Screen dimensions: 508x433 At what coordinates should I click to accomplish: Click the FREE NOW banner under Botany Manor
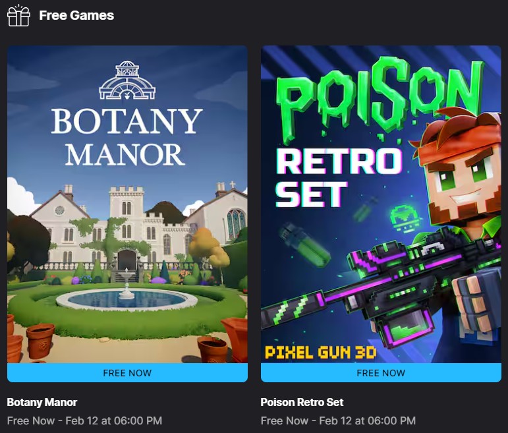point(127,373)
